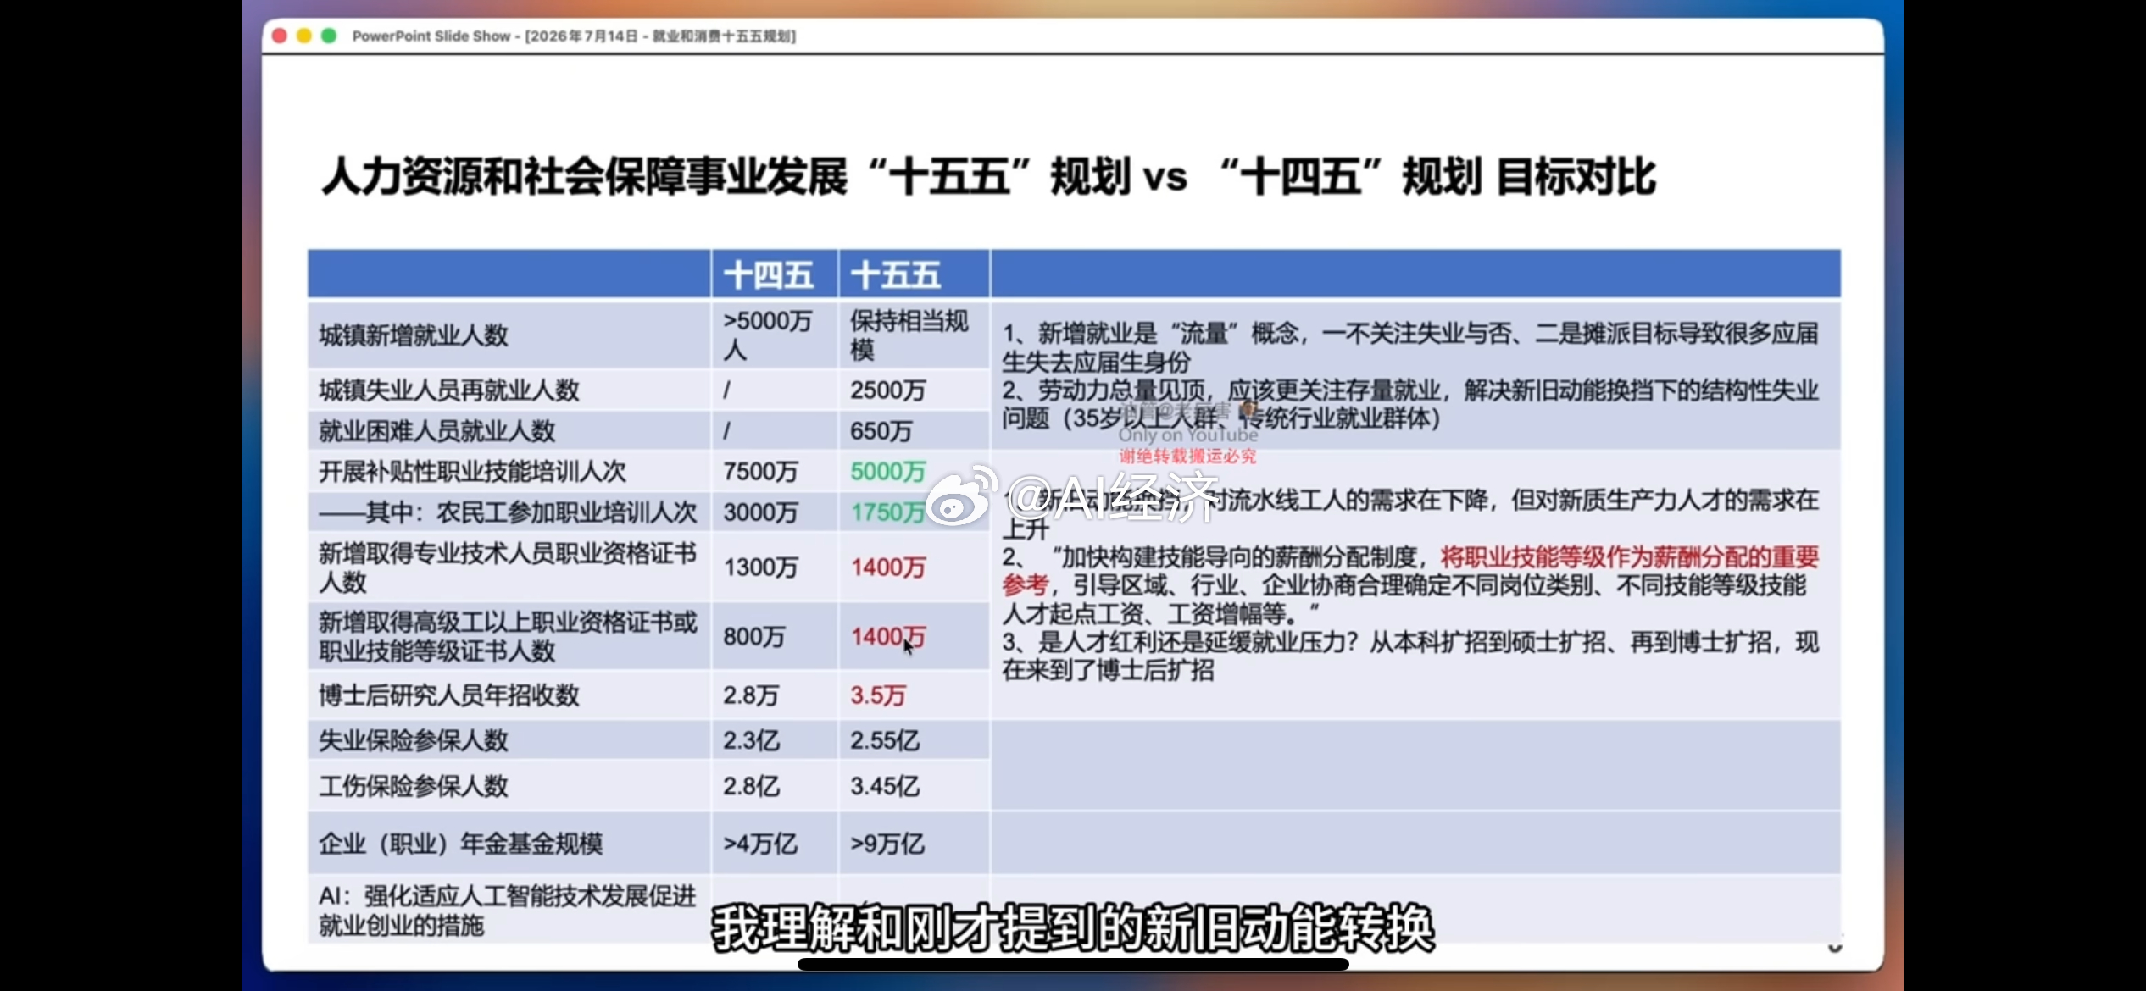
Task: Select the 农民工参加职业培训人次 sub-row label
Action: click(x=509, y=512)
